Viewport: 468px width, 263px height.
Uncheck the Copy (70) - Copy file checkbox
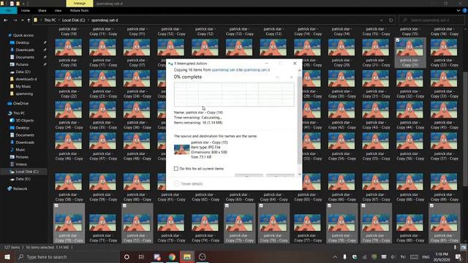pos(56,206)
